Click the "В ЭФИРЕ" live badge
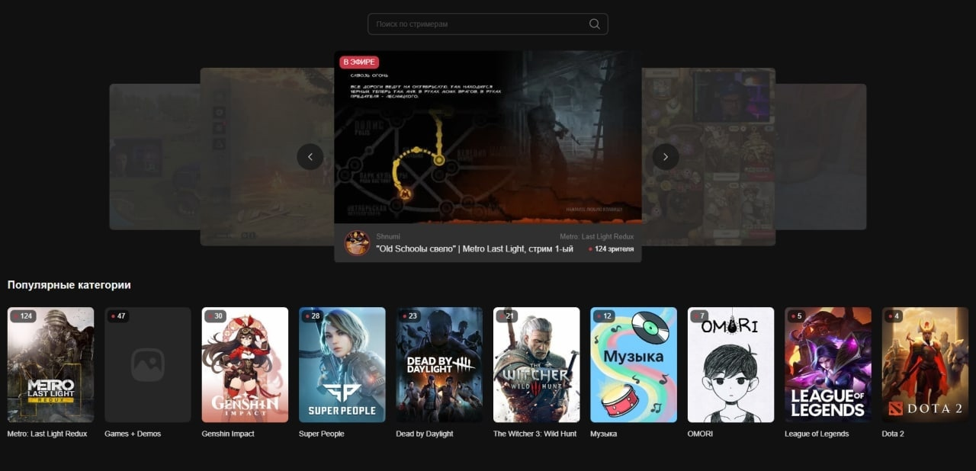This screenshot has width=976, height=471. (359, 62)
